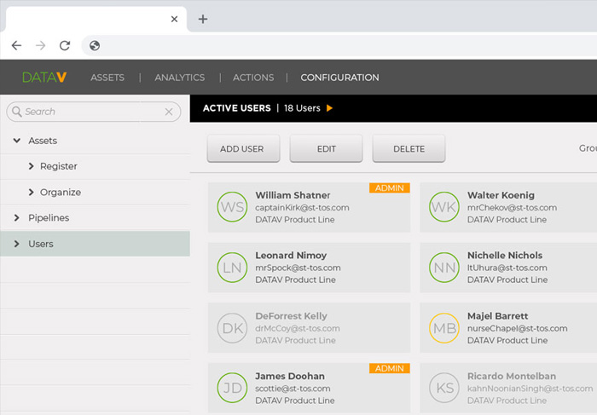This screenshot has height=415, width=597.
Task: Expand the Pipelines section
Action: tap(16, 218)
